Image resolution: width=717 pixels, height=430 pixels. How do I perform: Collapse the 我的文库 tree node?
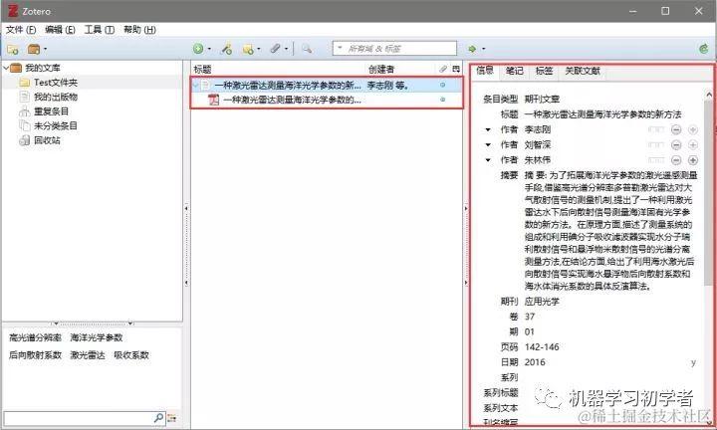[6, 68]
